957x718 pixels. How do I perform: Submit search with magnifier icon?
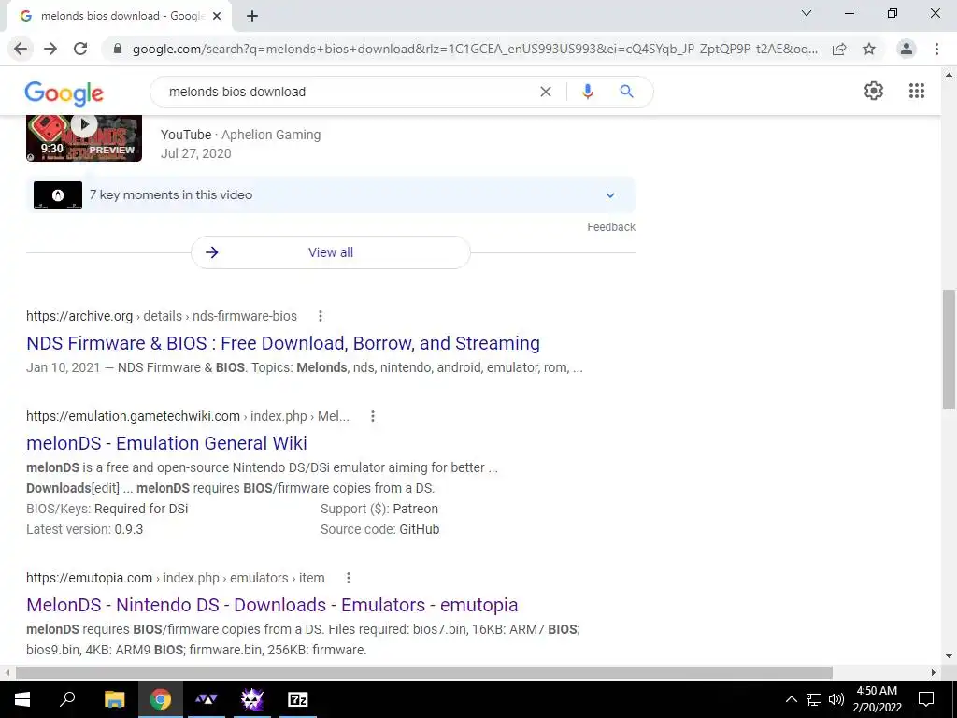point(626,92)
